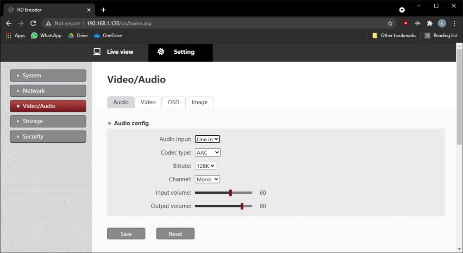Image resolution: width=463 pixels, height=253 pixels.
Task: Open the Drive bookmark
Action: (78, 36)
